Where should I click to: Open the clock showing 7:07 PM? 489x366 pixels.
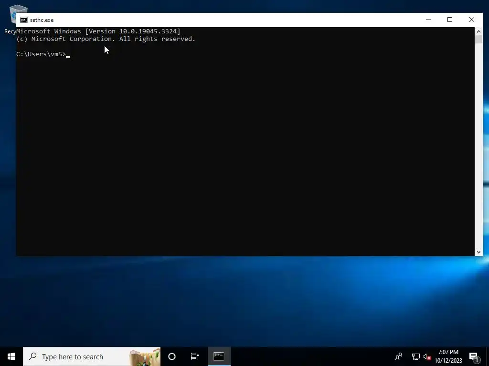448,356
